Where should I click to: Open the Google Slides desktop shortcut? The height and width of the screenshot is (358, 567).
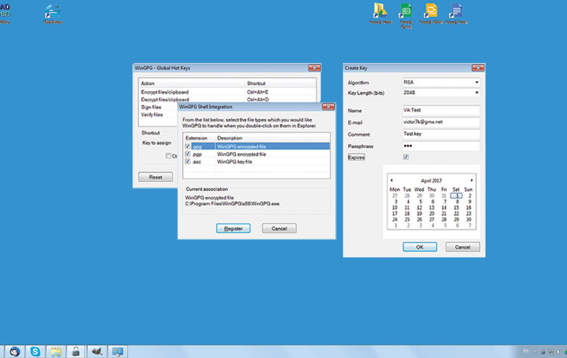coord(431,13)
